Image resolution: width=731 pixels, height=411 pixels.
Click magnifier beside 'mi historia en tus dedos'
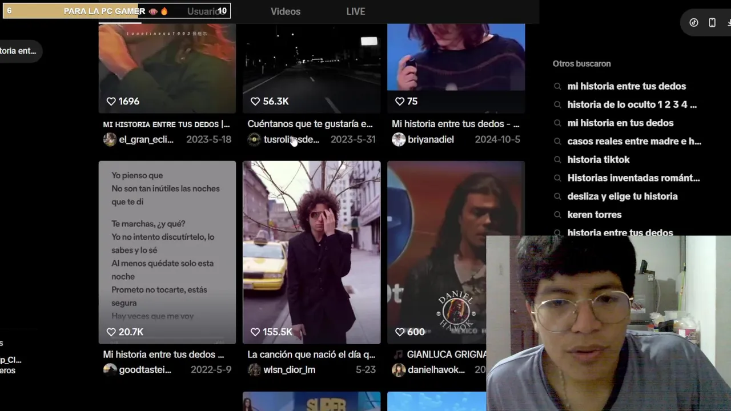[x=557, y=123]
